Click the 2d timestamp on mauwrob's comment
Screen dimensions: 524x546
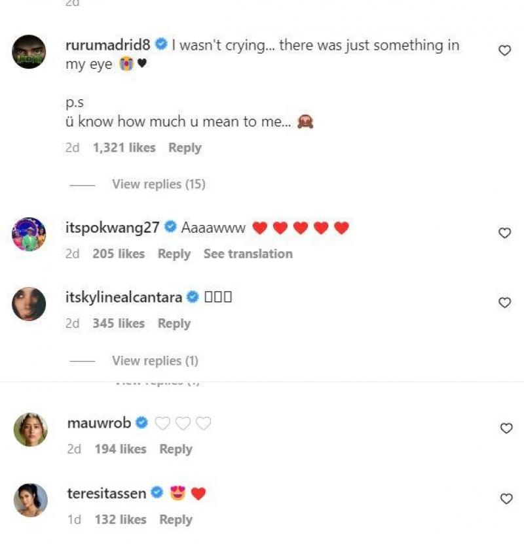click(x=74, y=449)
